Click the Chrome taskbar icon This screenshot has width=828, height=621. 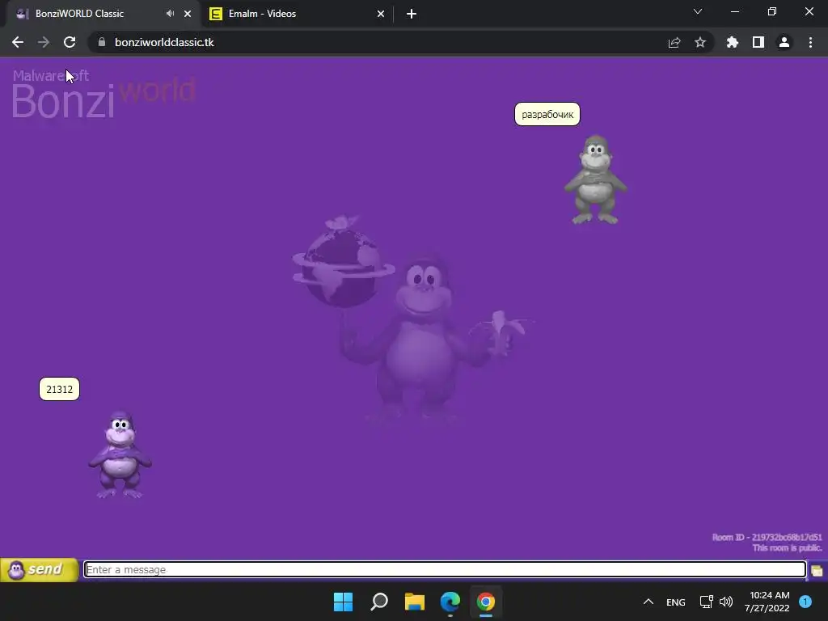486,602
